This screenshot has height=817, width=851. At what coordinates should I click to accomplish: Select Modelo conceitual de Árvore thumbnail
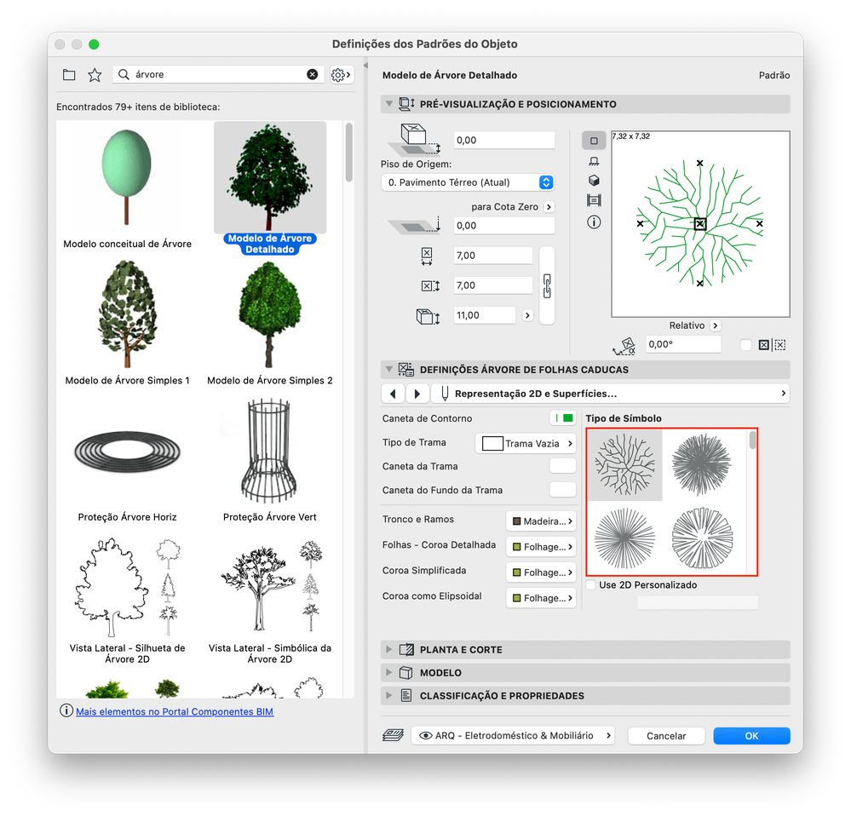tap(127, 177)
